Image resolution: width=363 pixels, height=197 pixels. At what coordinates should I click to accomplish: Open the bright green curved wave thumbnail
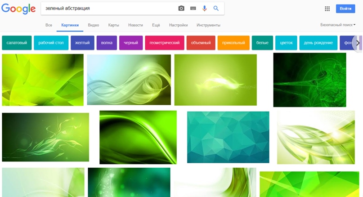click(x=138, y=137)
